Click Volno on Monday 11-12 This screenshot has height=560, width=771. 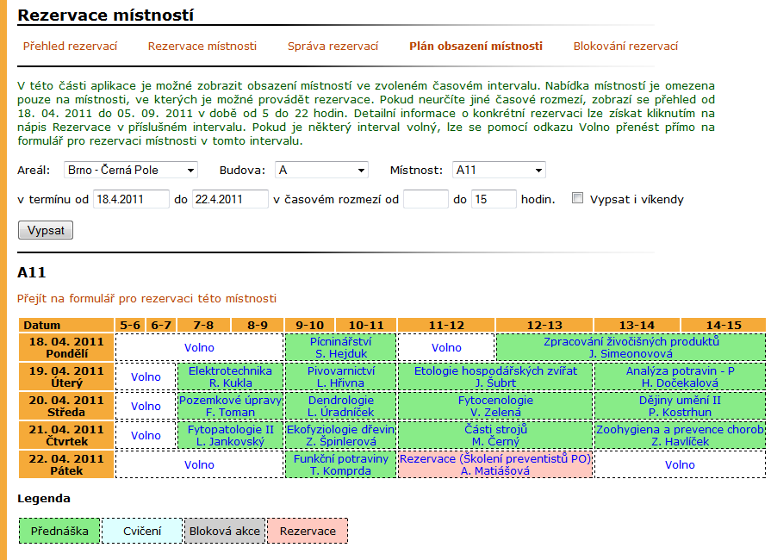[446, 347]
